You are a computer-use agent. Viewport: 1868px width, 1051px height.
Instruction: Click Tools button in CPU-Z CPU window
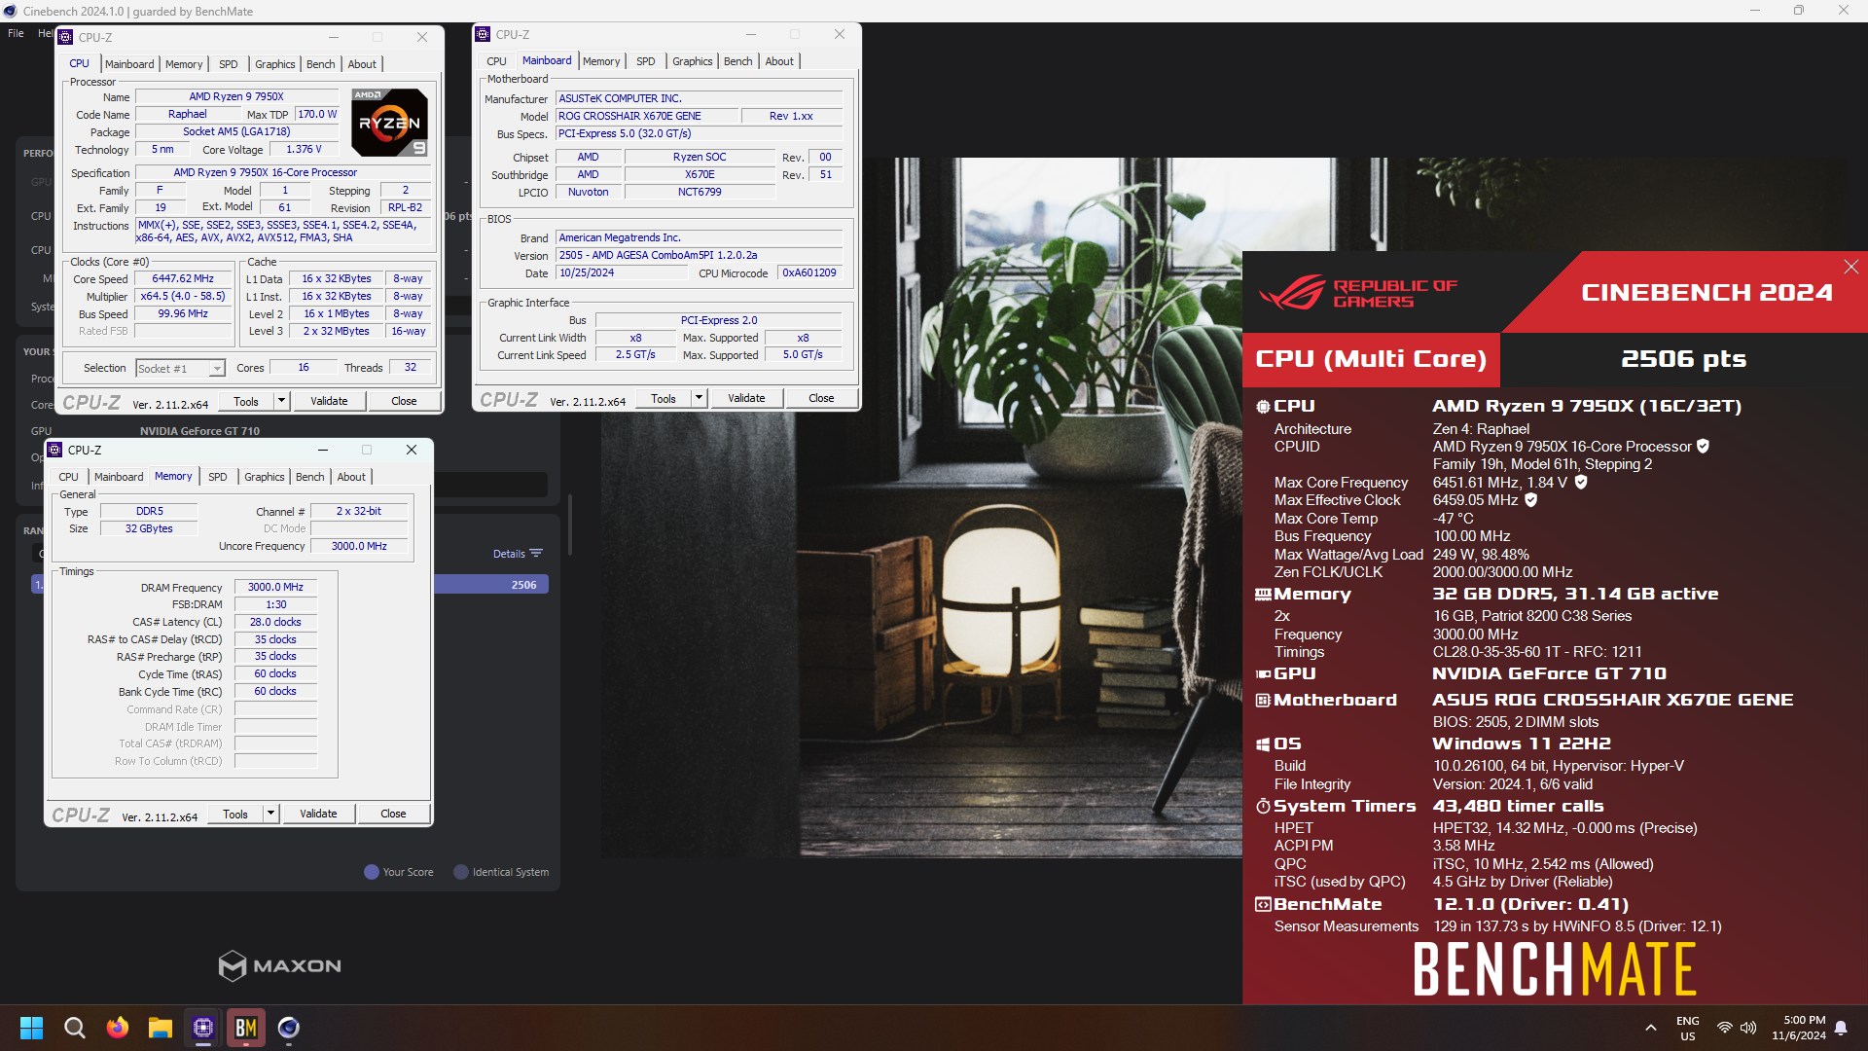coord(246,401)
